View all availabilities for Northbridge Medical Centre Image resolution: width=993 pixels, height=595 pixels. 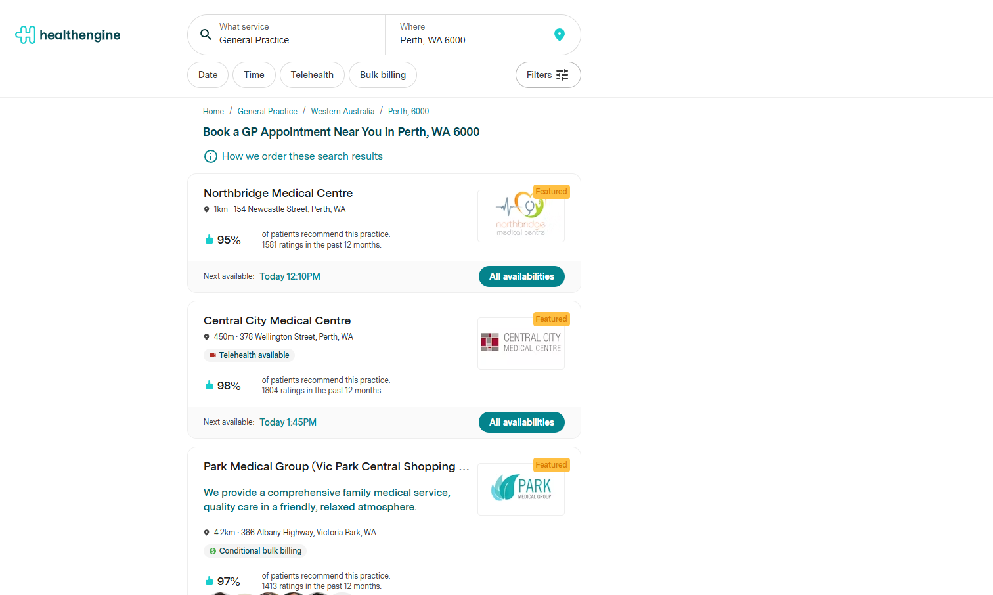coord(521,276)
